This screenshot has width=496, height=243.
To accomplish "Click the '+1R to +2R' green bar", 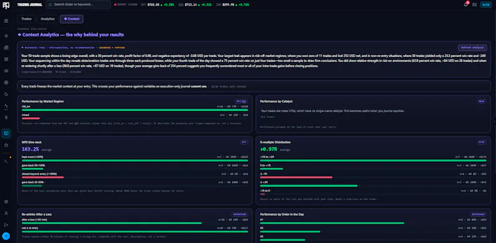I will coord(373,161).
